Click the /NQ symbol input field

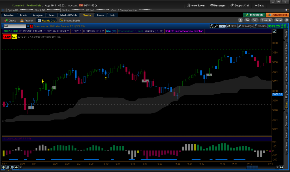point(15,26)
